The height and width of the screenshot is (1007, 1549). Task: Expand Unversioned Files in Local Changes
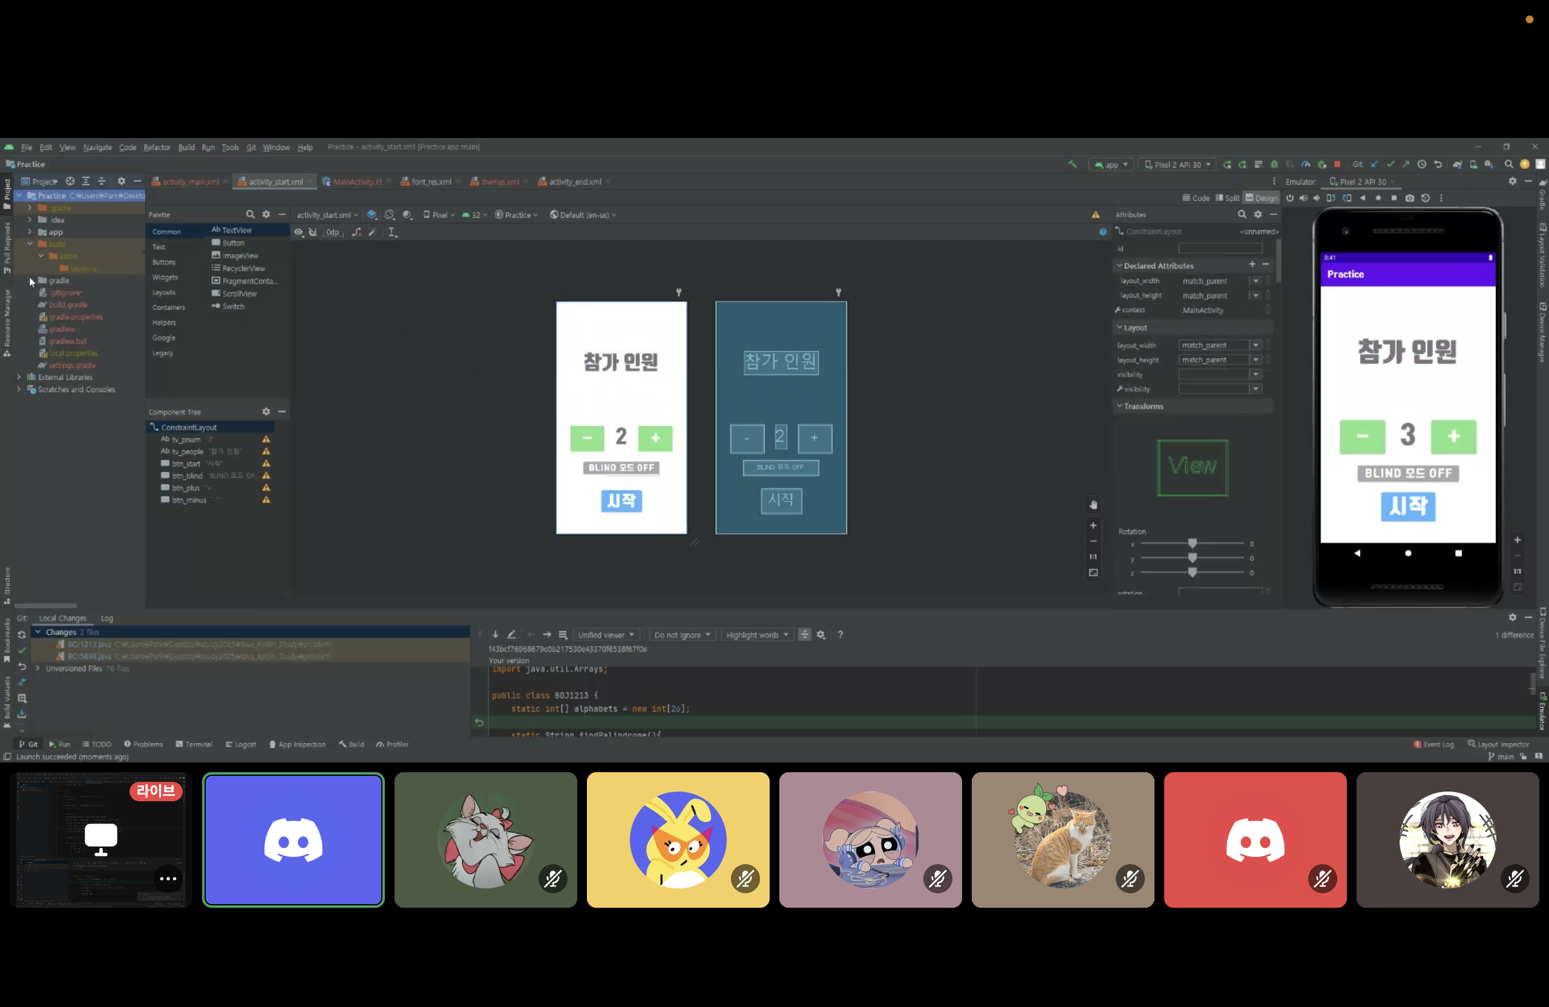38,668
